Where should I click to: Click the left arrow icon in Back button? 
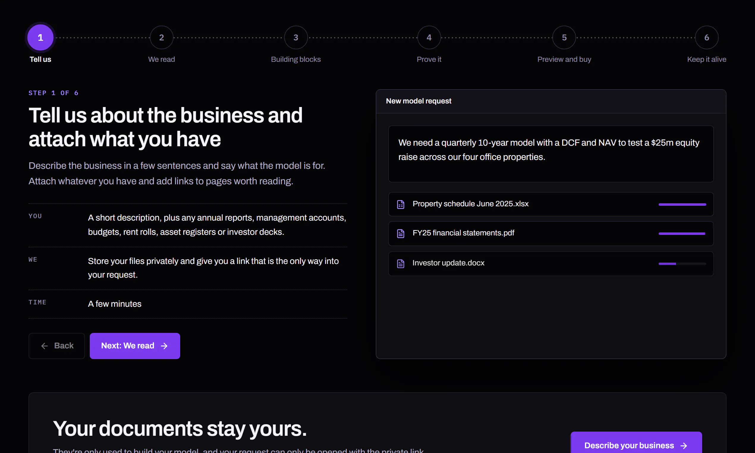(x=45, y=346)
